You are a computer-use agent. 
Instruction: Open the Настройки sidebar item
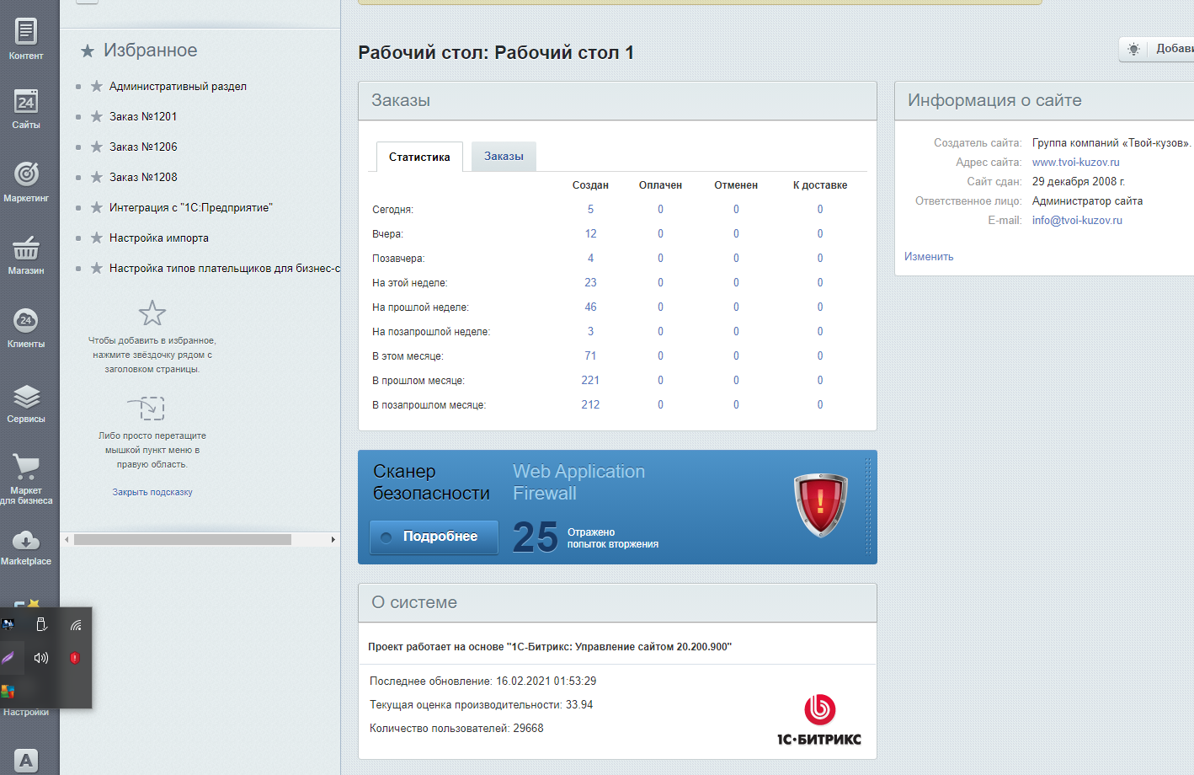click(x=26, y=713)
